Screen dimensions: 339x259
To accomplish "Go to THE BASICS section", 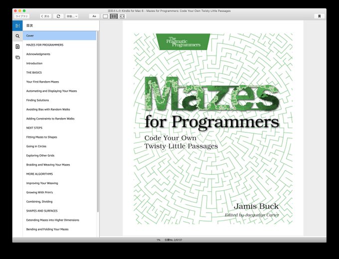I will pyautogui.click(x=60, y=73).
